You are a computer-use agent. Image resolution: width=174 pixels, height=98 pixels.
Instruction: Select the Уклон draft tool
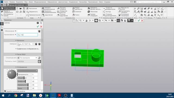[76, 15]
